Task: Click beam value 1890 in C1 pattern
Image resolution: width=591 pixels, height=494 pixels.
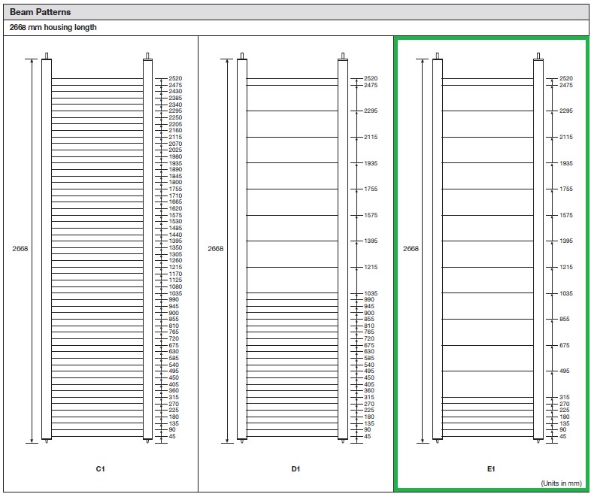Action: coord(175,170)
